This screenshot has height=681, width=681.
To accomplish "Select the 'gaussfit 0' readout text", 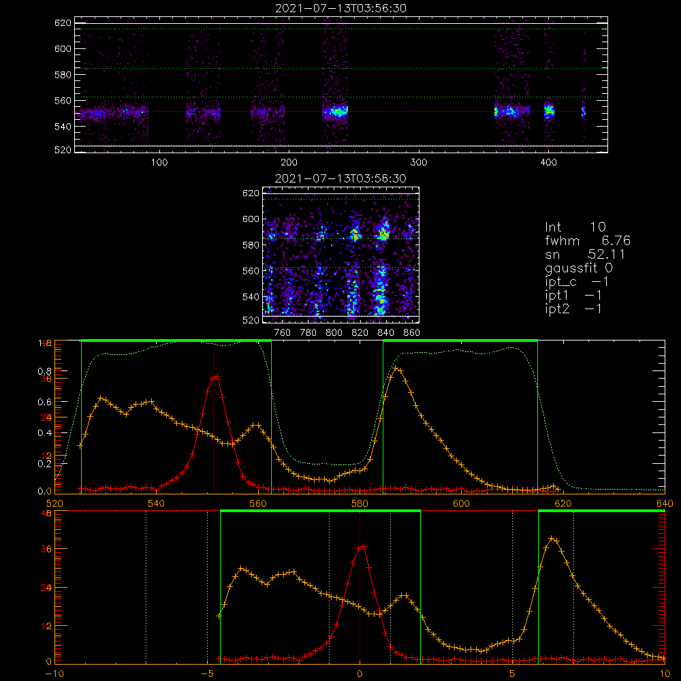I will (x=579, y=268).
